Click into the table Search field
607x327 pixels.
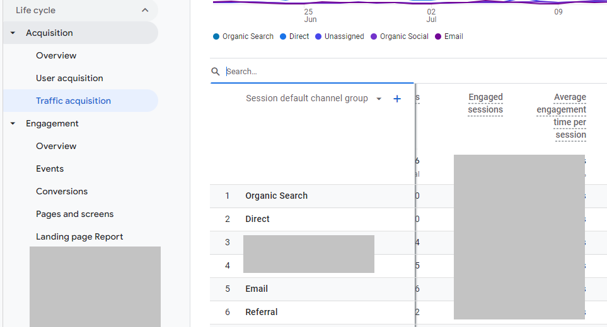coord(315,72)
